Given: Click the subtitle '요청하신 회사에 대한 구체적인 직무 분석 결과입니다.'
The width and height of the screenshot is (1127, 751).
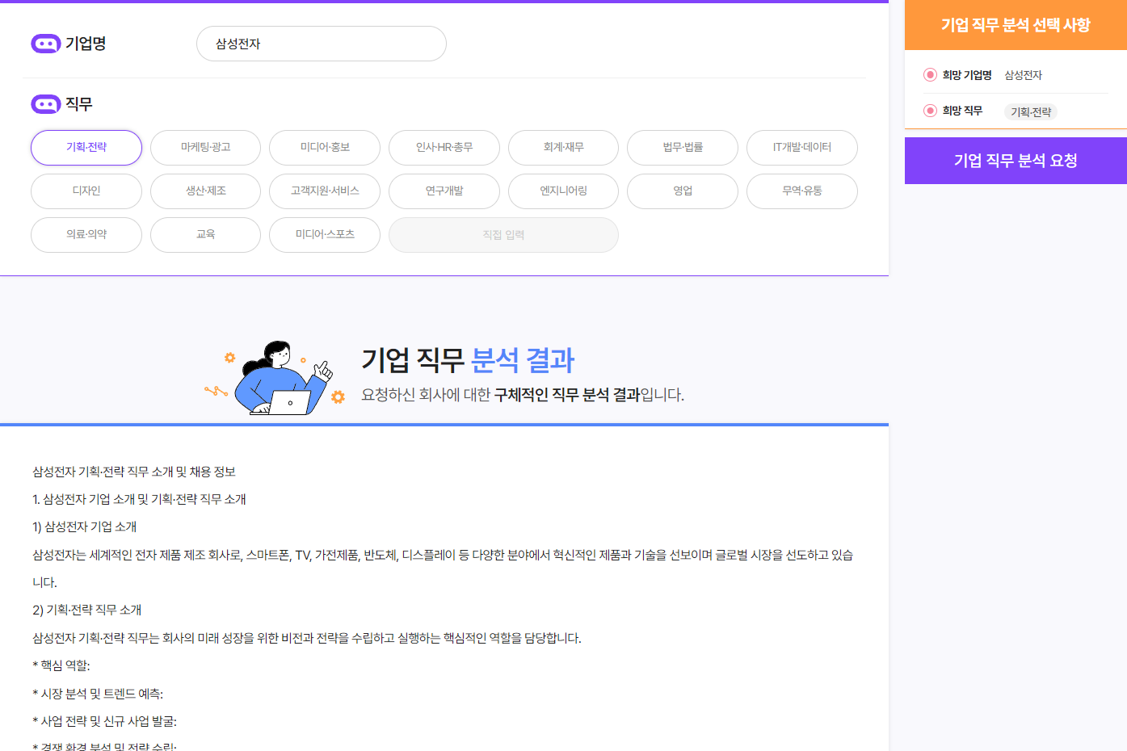Looking at the screenshot, I should pyautogui.click(x=523, y=395).
